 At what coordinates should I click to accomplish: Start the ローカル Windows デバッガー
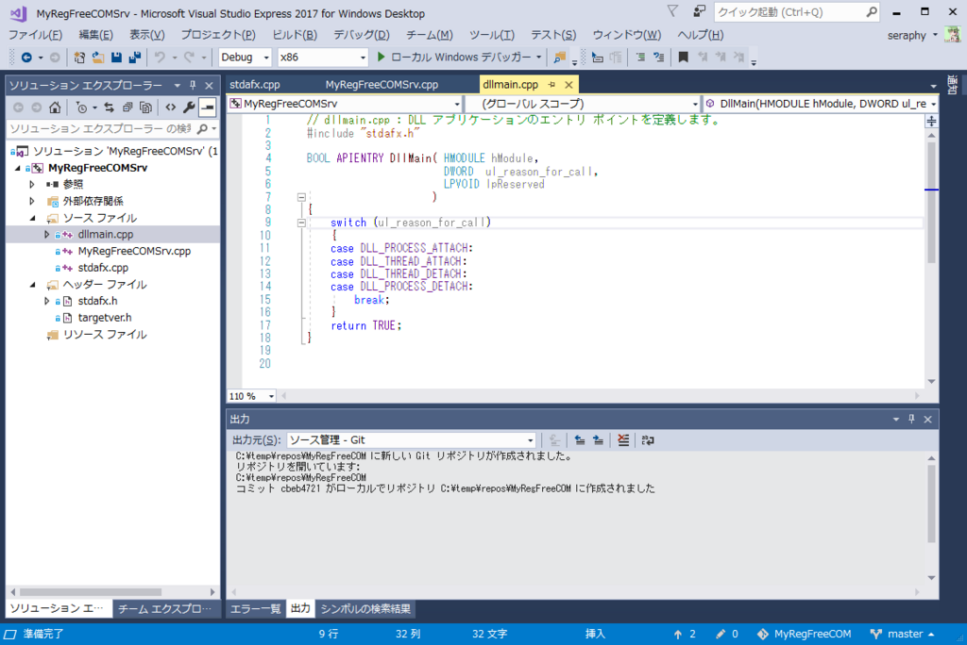pyautogui.click(x=454, y=58)
